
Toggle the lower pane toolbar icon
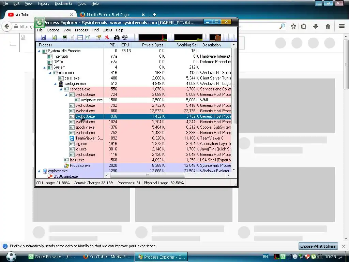(80, 38)
